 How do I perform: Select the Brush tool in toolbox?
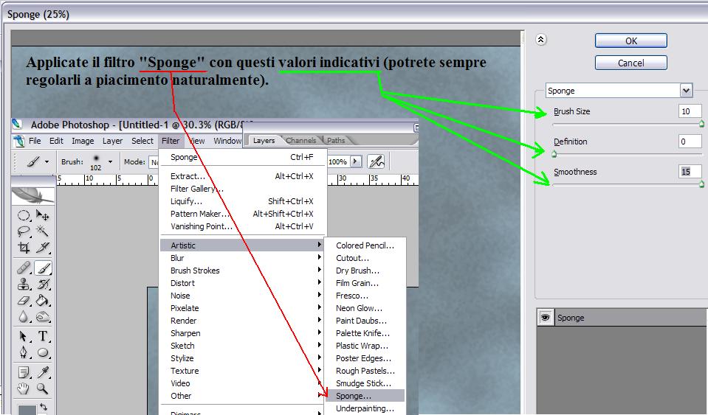coord(43,268)
